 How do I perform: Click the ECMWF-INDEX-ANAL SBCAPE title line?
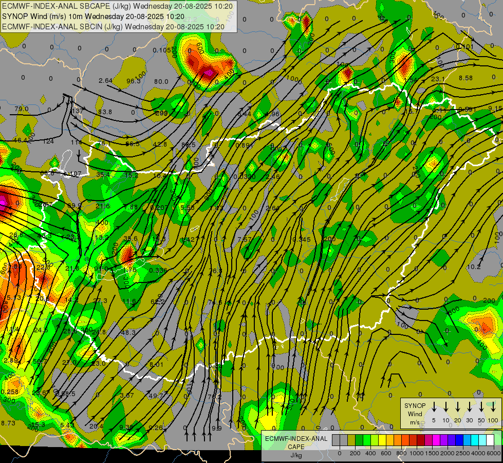(118, 6)
